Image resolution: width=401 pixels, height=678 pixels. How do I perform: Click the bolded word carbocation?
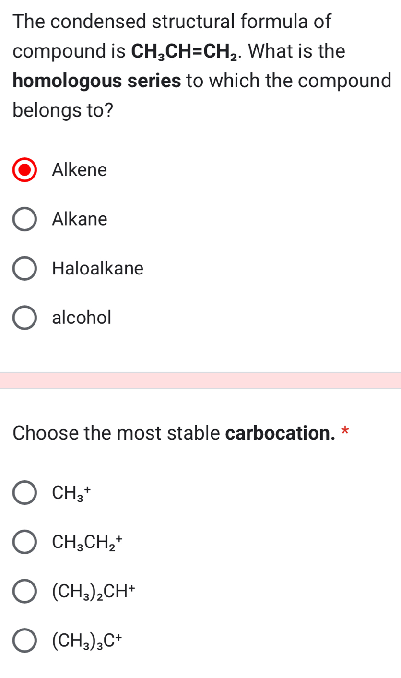279,434
